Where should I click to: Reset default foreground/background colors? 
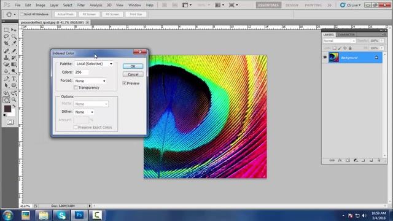pos(5,115)
